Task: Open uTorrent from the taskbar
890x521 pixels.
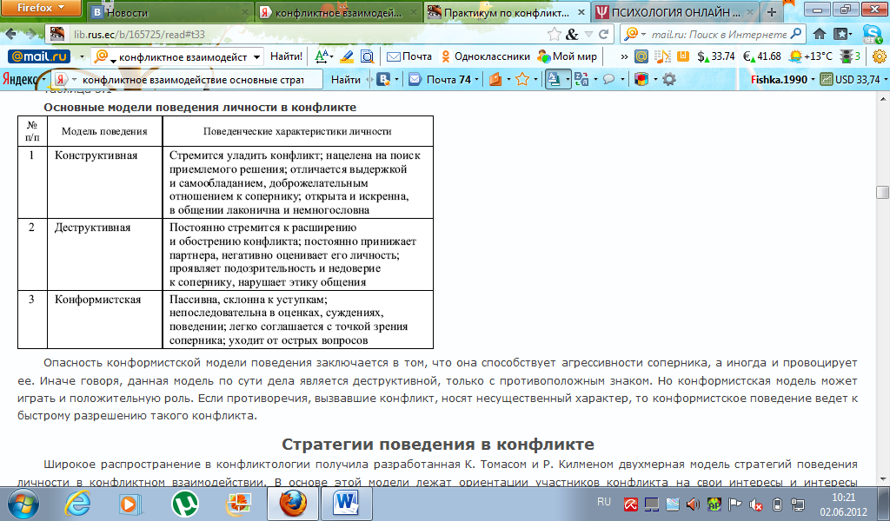Action: (185, 504)
